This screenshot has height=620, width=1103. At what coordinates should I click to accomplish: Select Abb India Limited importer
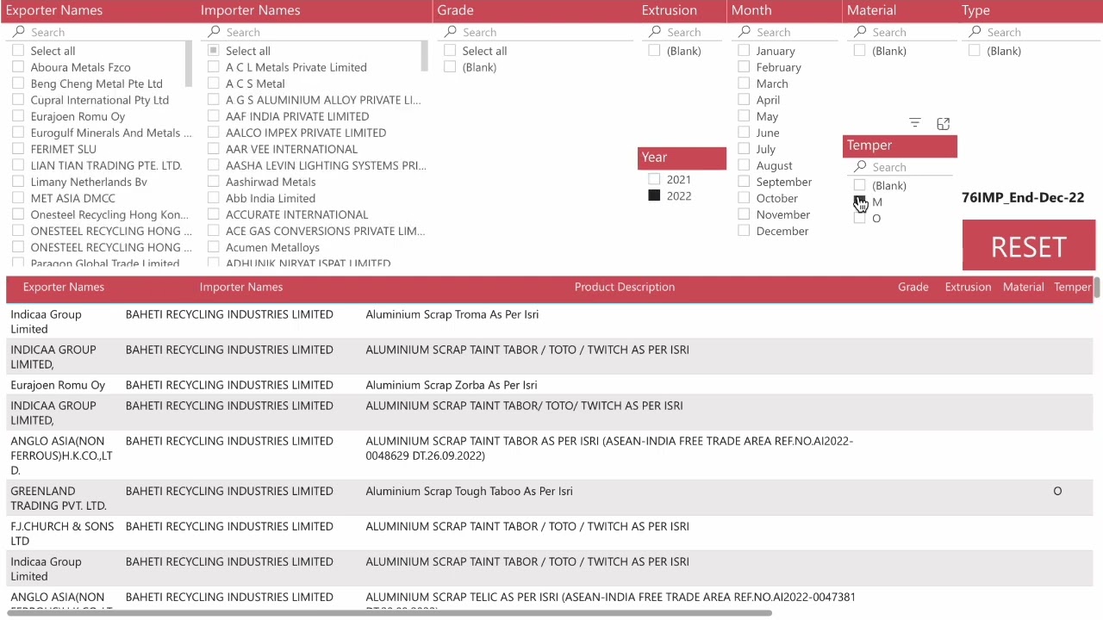(x=213, y=198)
